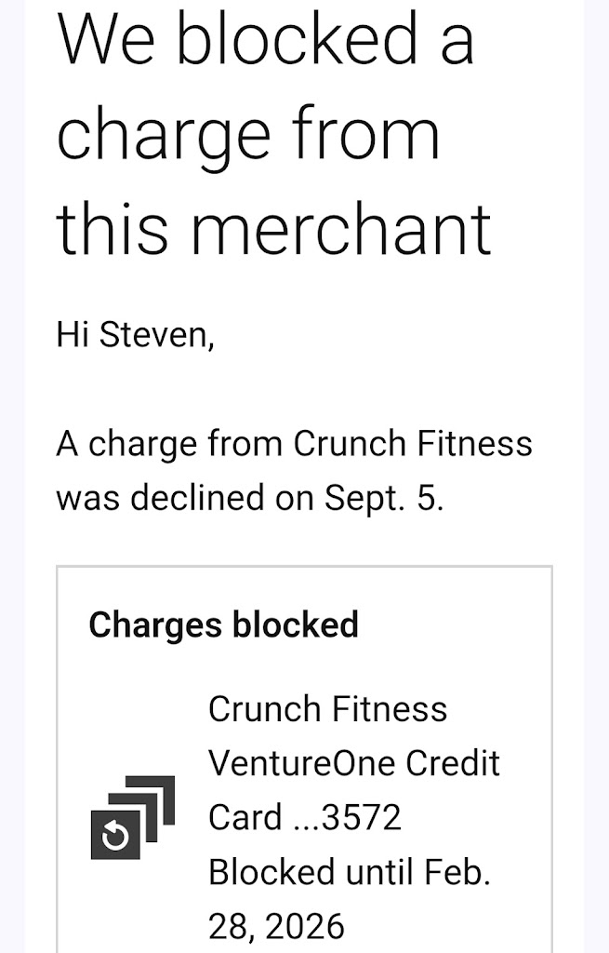
Task: Click the card ending digits "...3572"
Action: pos(347,817)
